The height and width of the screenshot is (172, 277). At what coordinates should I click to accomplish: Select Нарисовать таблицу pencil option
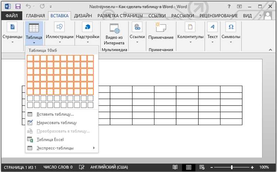click(57, 123)
